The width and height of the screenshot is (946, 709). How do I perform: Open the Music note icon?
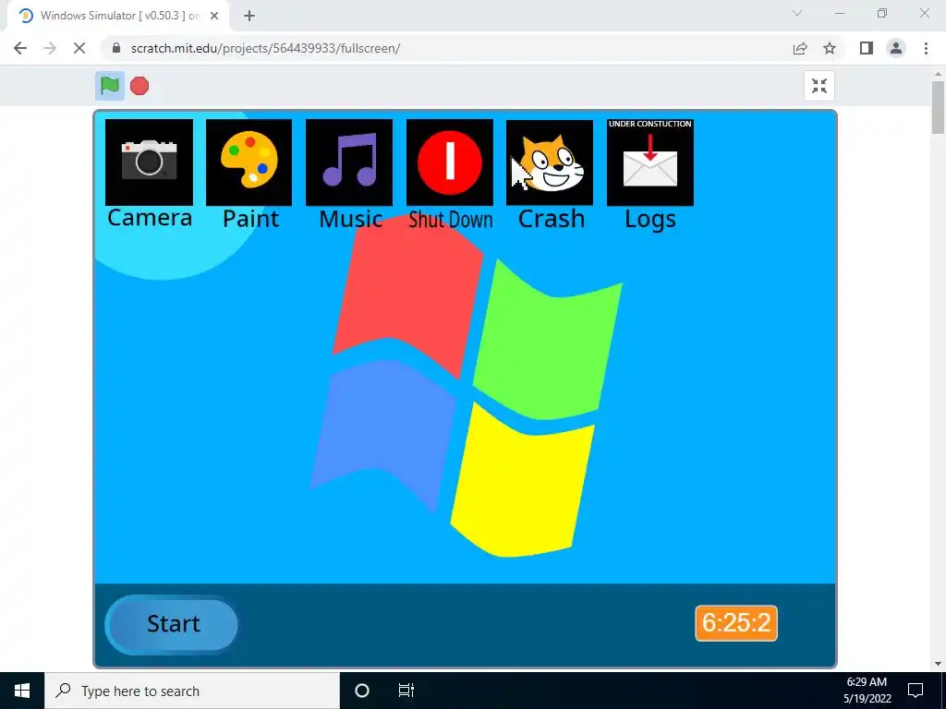(x=348, y=162)
